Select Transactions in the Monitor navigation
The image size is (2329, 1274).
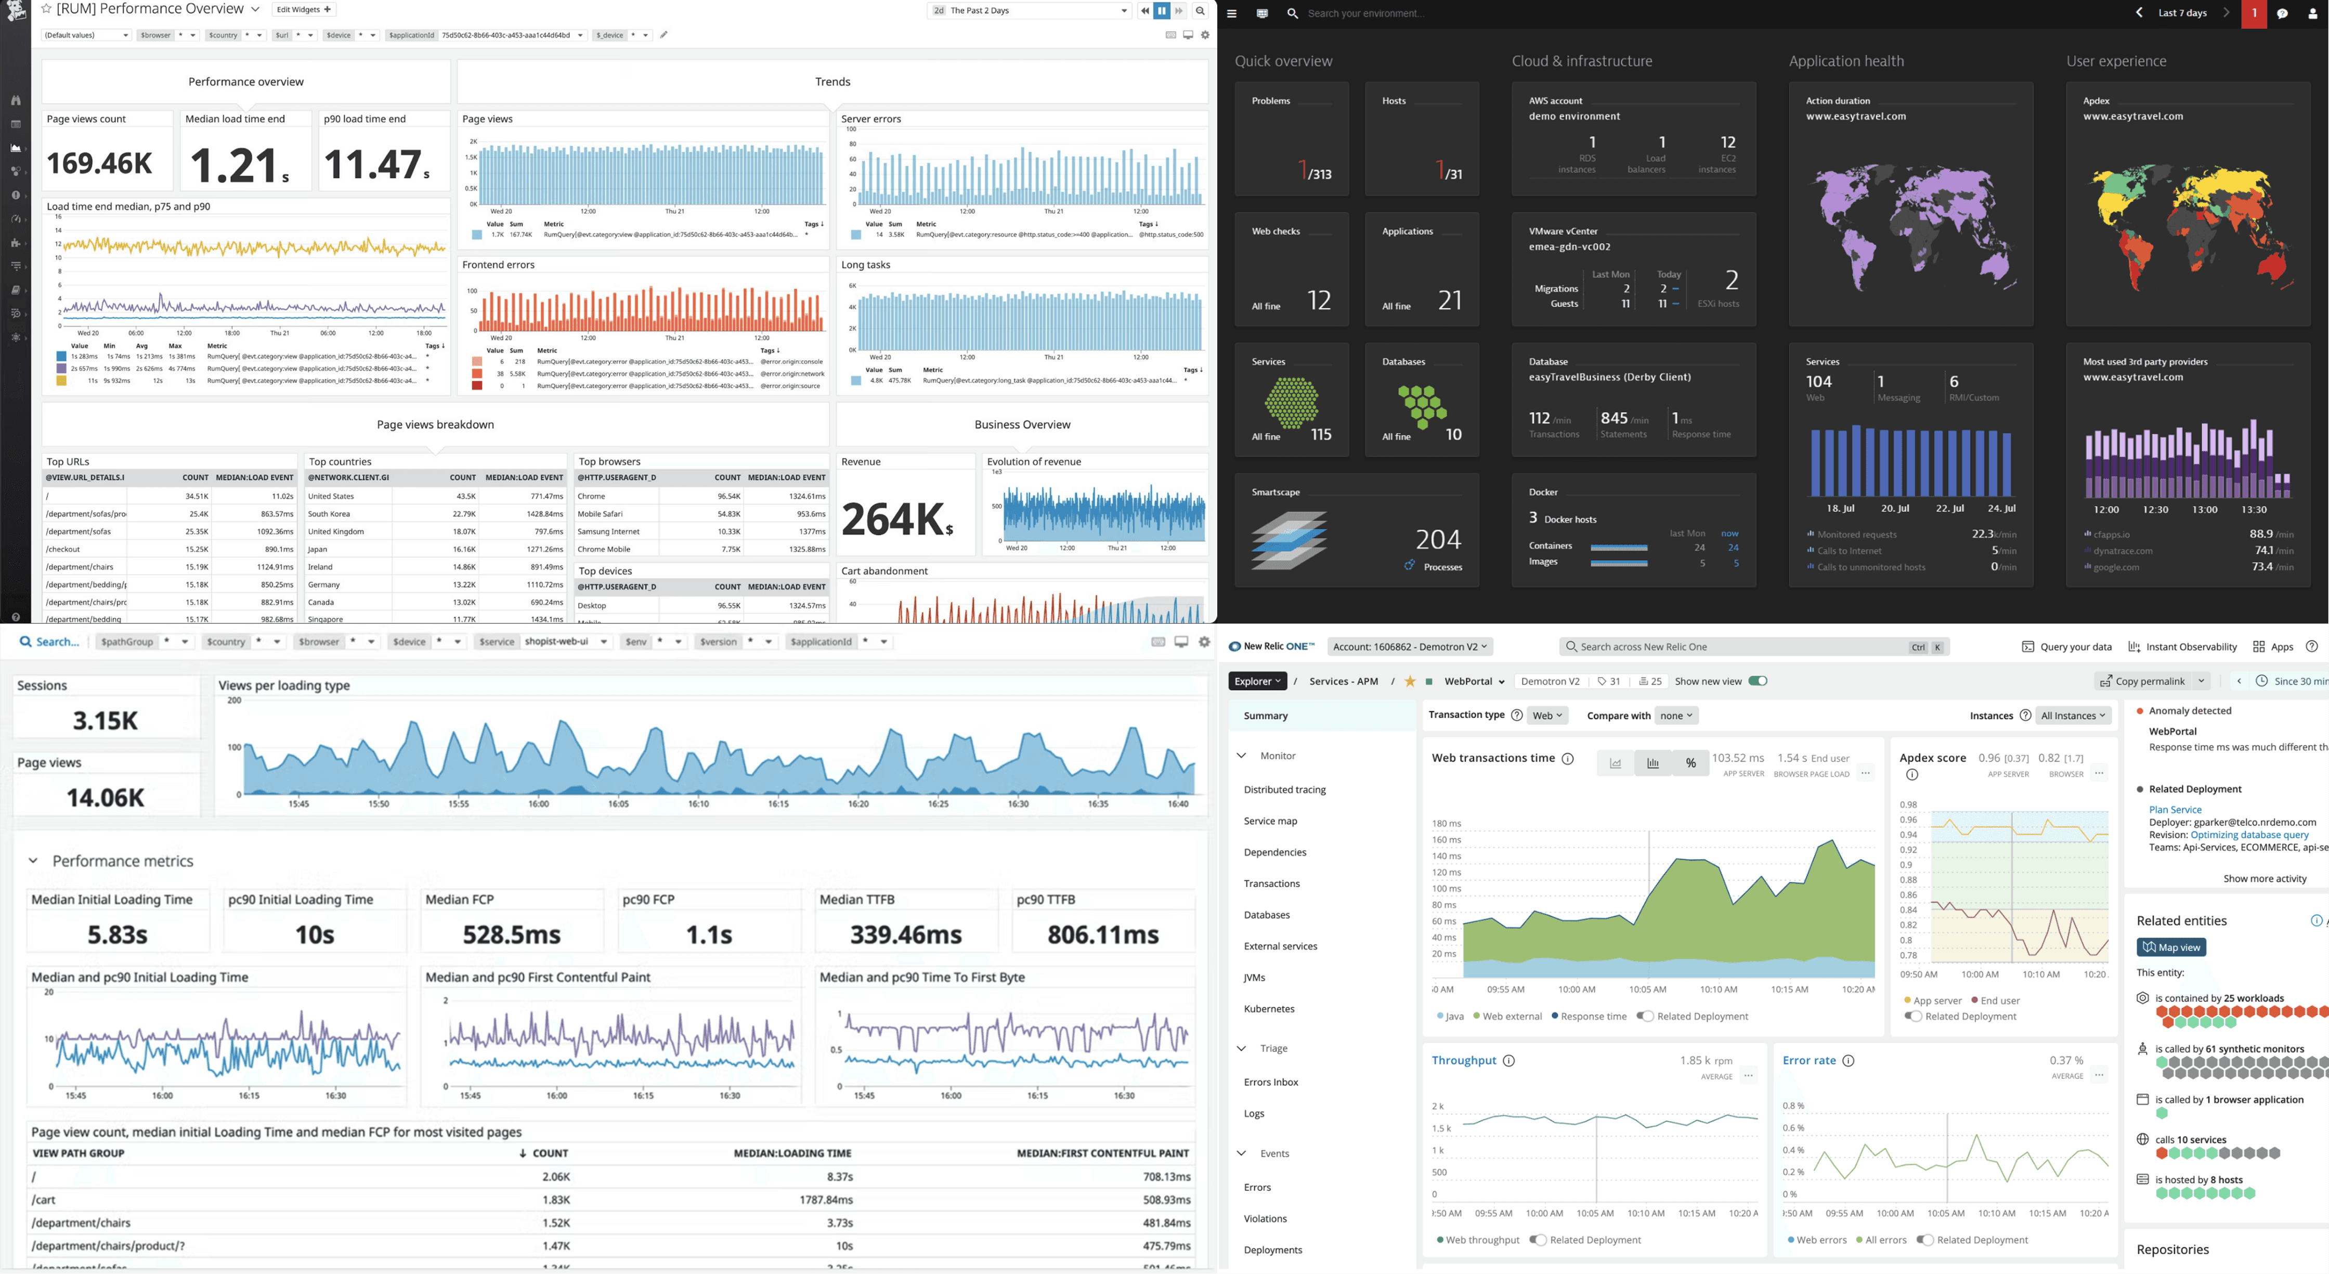1272,883
